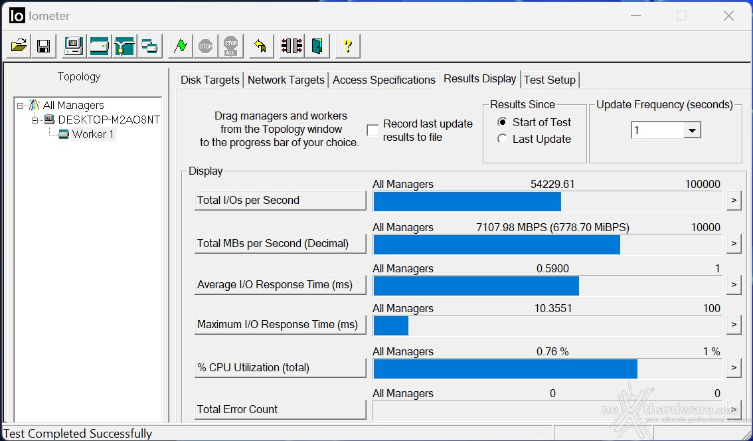The width and height of the screenshot is (753, 441).
Task: Select the Results Display tab
Action: (479, 79)
